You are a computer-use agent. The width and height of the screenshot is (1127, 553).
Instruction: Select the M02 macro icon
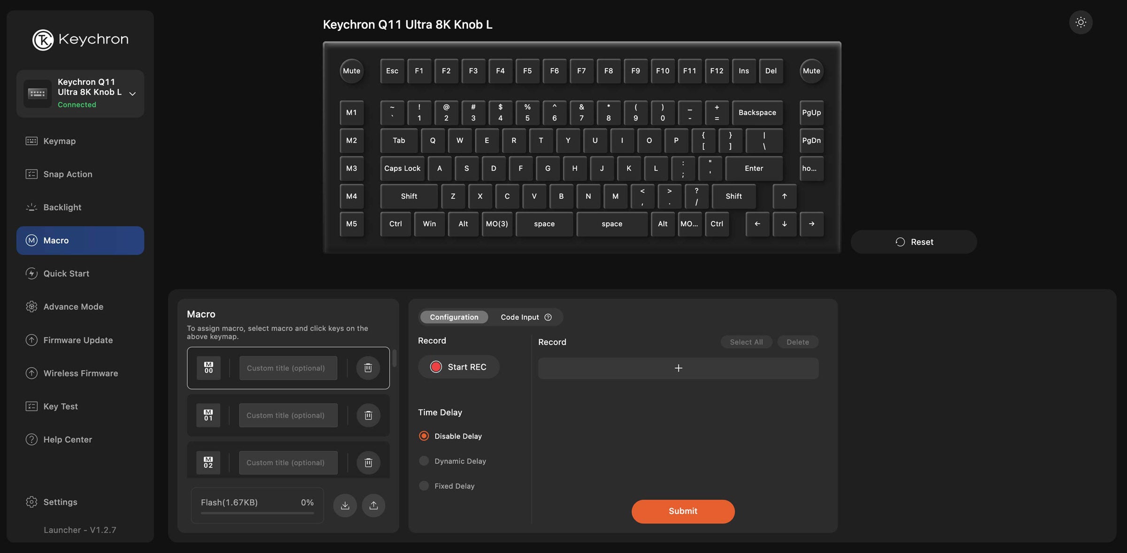click(x=208, y=462)
